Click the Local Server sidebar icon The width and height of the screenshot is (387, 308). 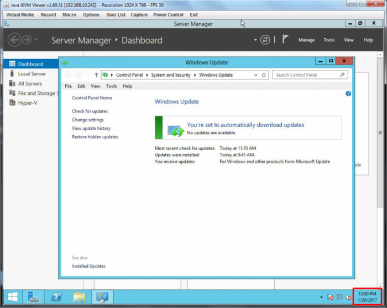coord(12,73)
